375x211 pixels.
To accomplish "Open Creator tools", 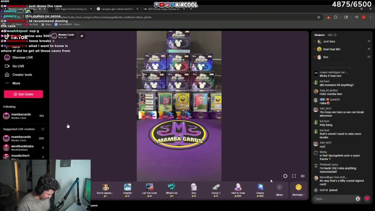I will (x=18, y=75).
